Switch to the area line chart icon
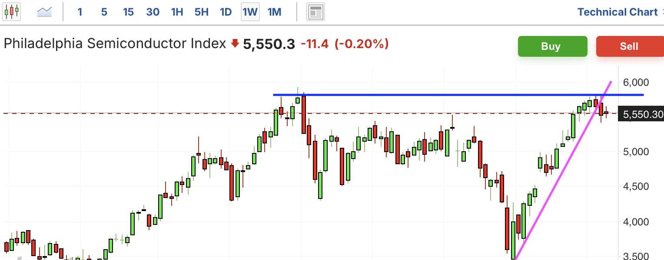Image resolution: width=664 pixels, height=260 pixels. pyautogui.click(x=45, y=12)
